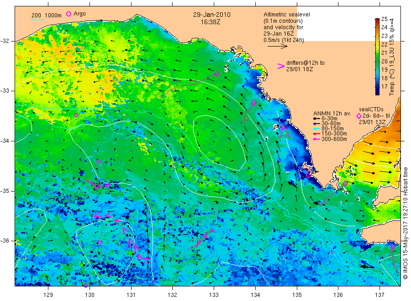Click longitude axis label 134
Viewport: 411px width, 301px height.
255,295
